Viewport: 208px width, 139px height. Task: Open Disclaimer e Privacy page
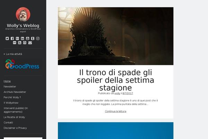pyautogui.click(x=15, y=128)
